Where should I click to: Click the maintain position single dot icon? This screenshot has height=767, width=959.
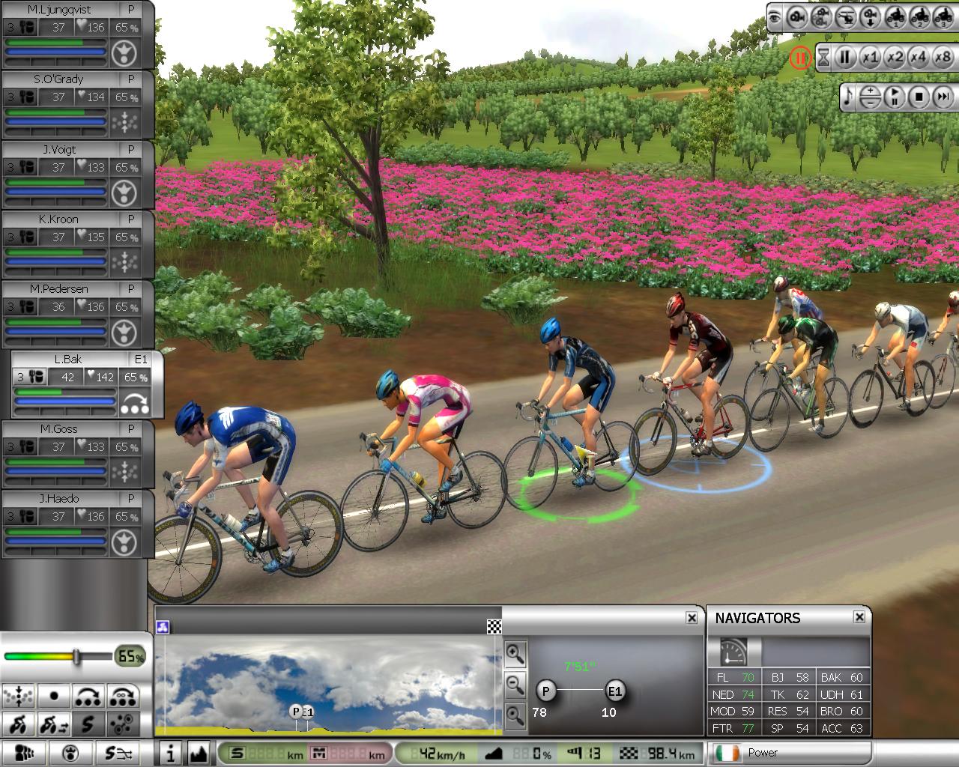54,696
